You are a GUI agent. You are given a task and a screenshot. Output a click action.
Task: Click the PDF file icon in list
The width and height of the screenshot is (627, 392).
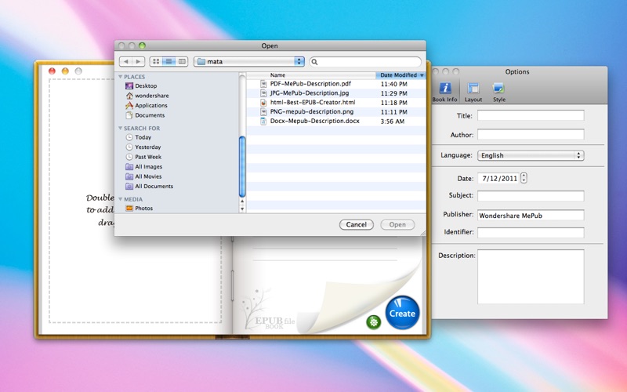point(263,84)
